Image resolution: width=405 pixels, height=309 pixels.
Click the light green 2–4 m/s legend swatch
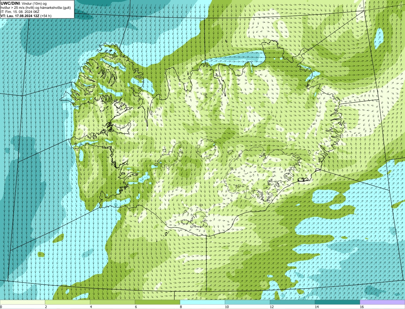(67, 302)
